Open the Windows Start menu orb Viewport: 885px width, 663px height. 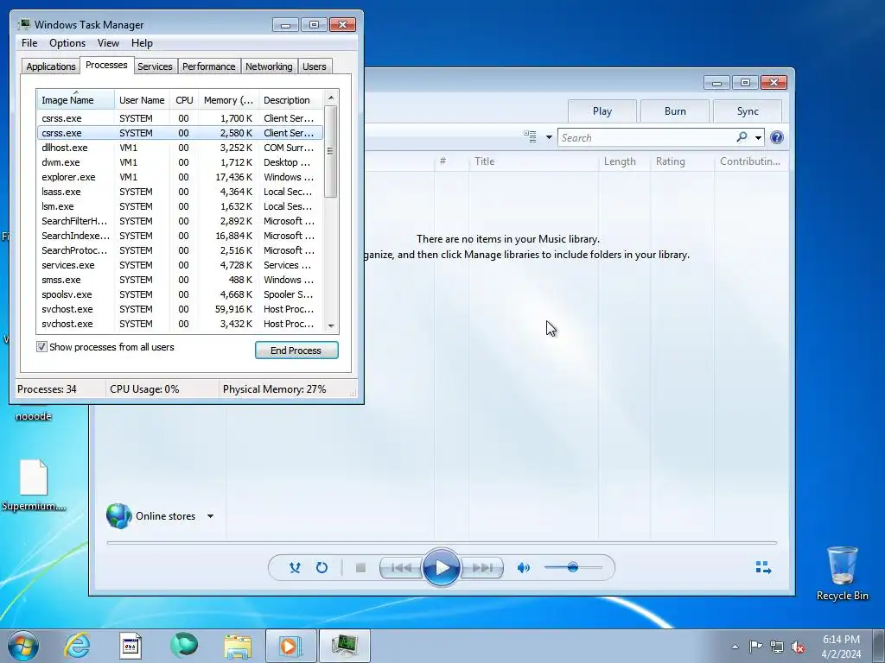(x=23, y=646)
